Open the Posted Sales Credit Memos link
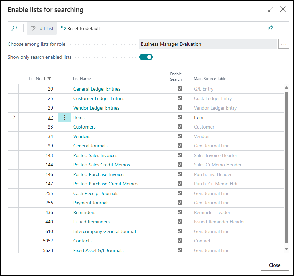294x276 pixels. (101, 165)
